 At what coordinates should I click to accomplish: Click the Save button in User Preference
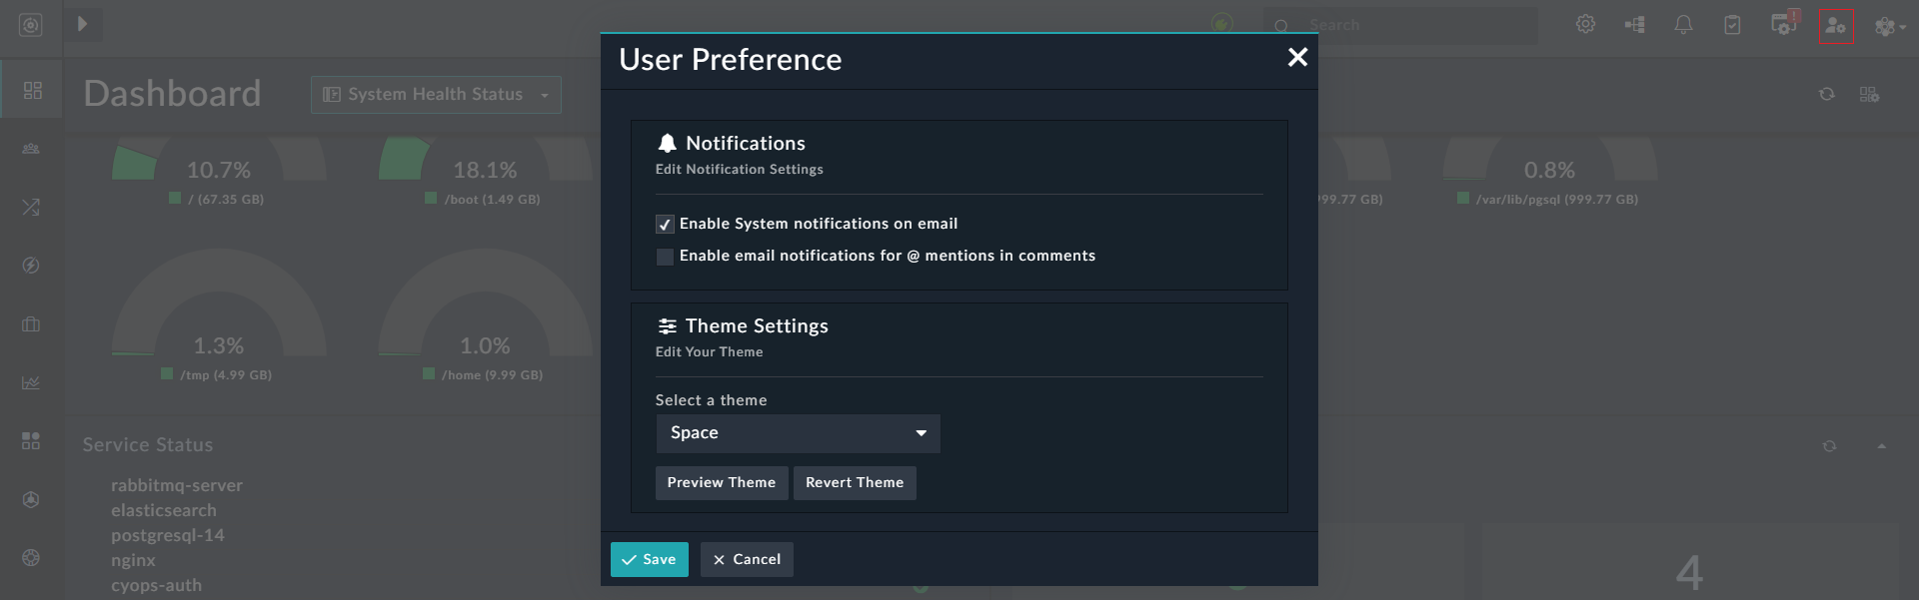[x=649, y=559]
